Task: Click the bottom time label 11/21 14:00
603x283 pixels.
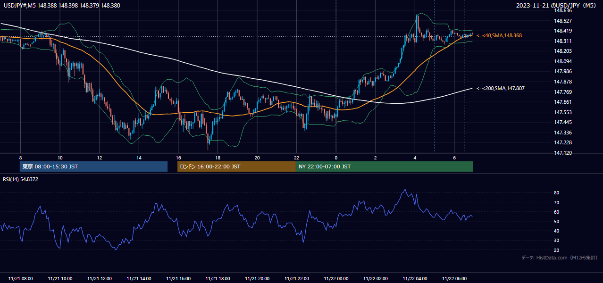Action: point(139,279)
